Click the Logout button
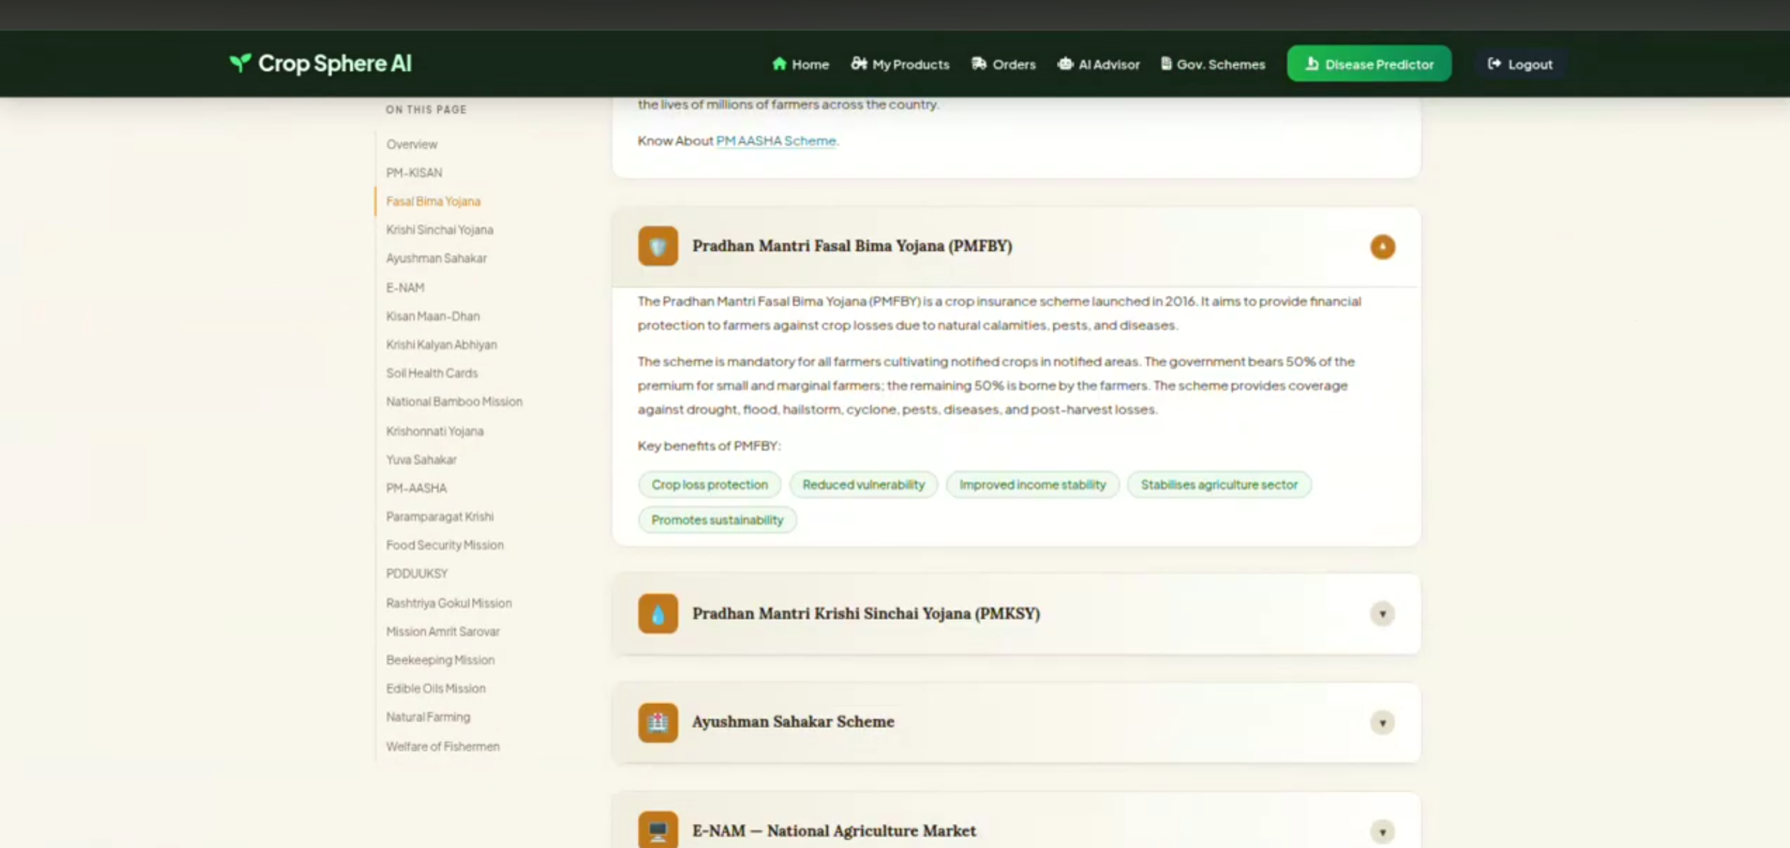The height and width of the screenshot is (848, 1790). (x=1520, y=64)
